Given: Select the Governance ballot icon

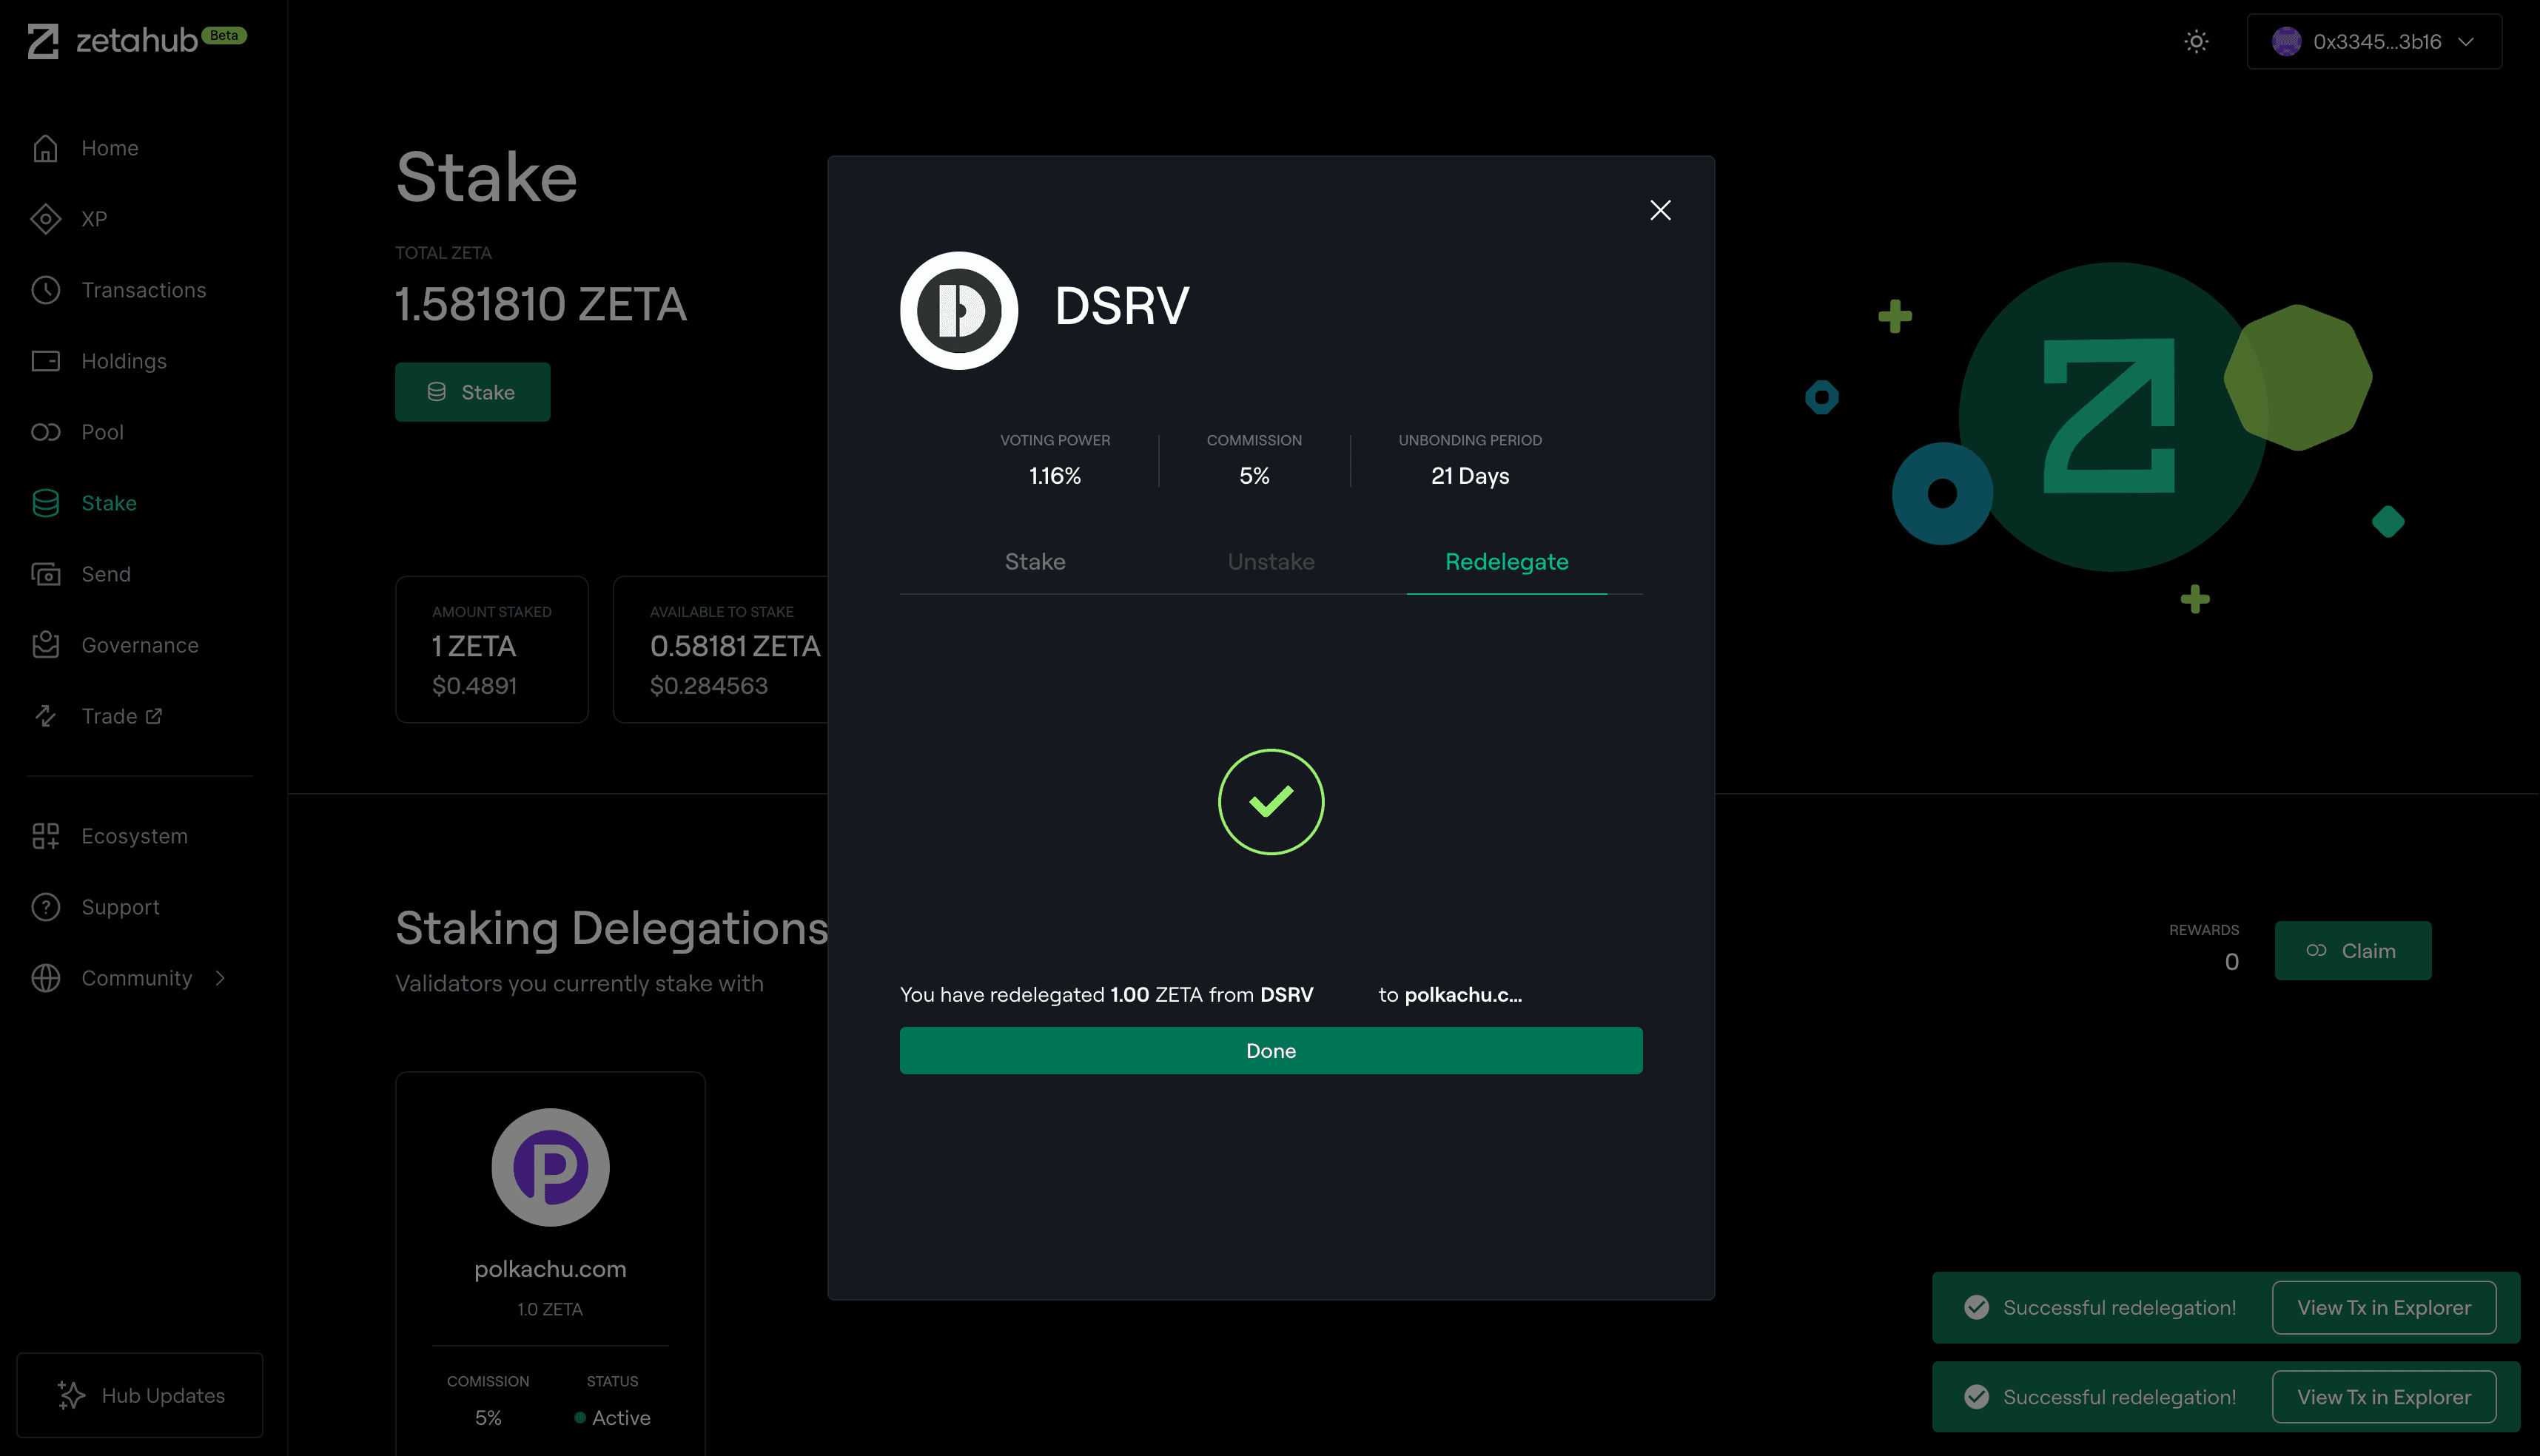Looking at the screenshot, I should pos(45,645).
